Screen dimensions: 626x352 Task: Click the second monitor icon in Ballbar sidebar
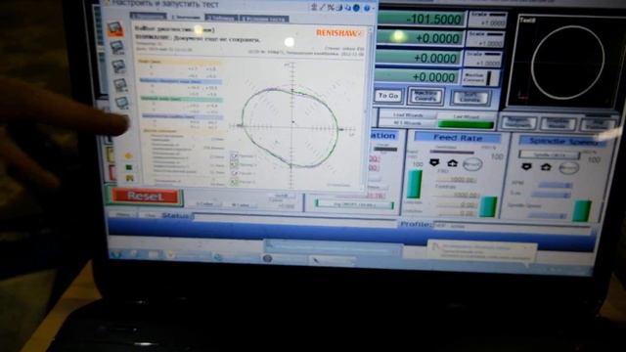tap(116, 48)
